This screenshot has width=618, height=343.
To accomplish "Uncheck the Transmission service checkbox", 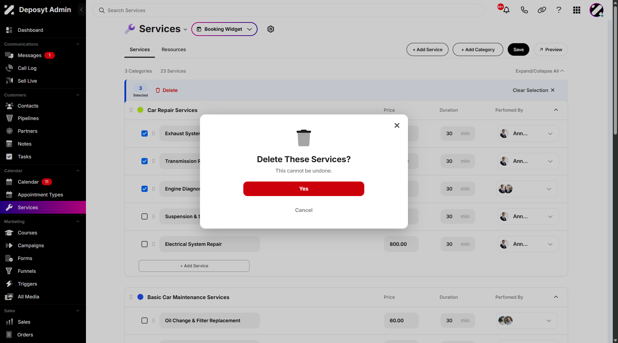I will (x=145, y=161).
